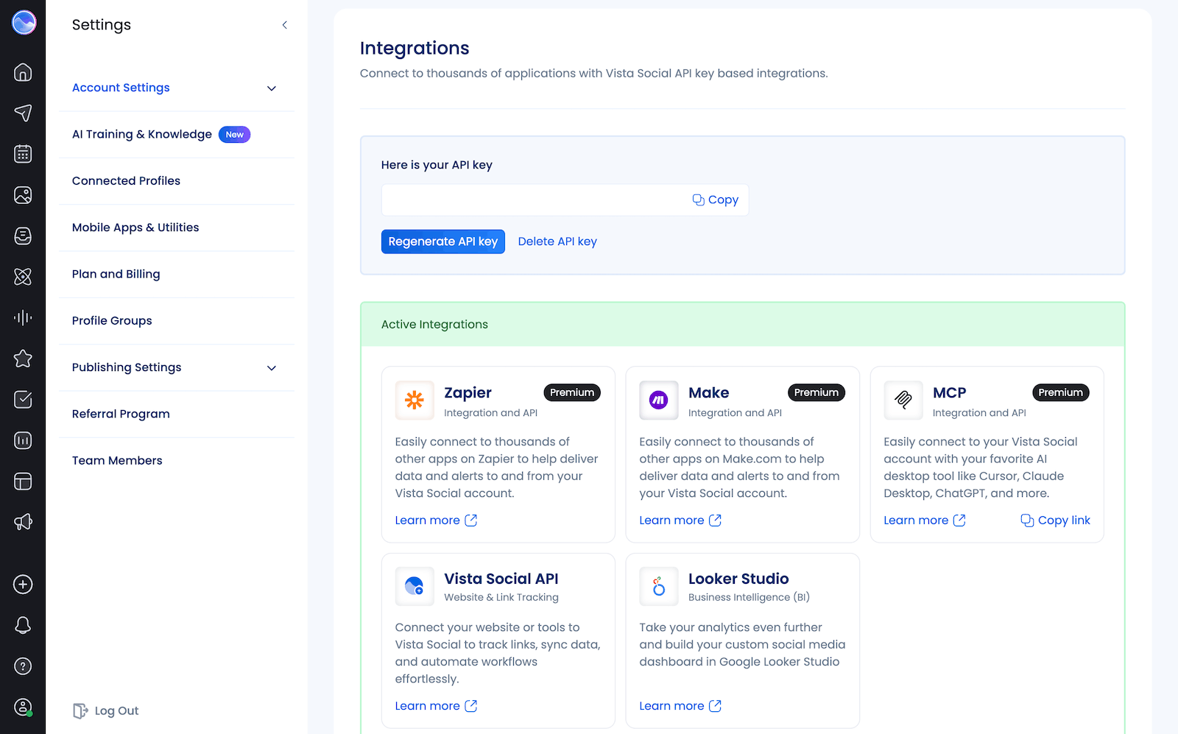This screenshot has width=1178, height=734.
Task: Collapse the Settings panel with left chevron
Action: [284, 25]
